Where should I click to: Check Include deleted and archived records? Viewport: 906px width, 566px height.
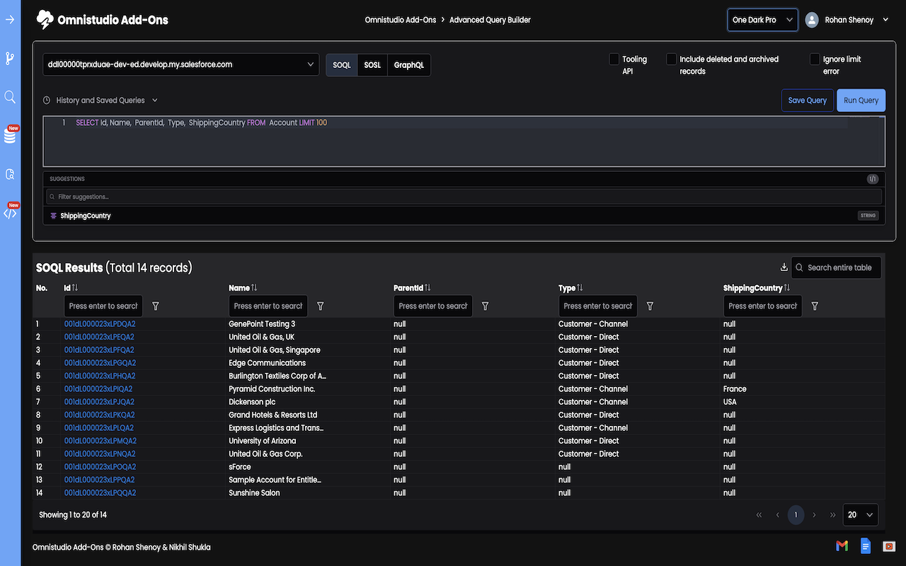click(x=671, y=59)
